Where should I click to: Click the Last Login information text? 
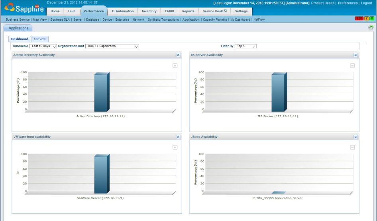261,3
